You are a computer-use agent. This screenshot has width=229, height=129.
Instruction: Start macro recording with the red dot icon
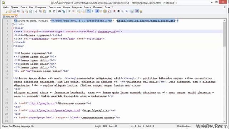(114, 11)
